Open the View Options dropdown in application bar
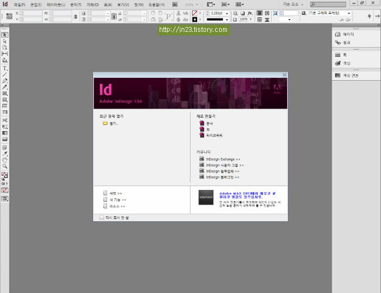Image resolution: width=381 pixels, height=293 pixels. point(211,4)
